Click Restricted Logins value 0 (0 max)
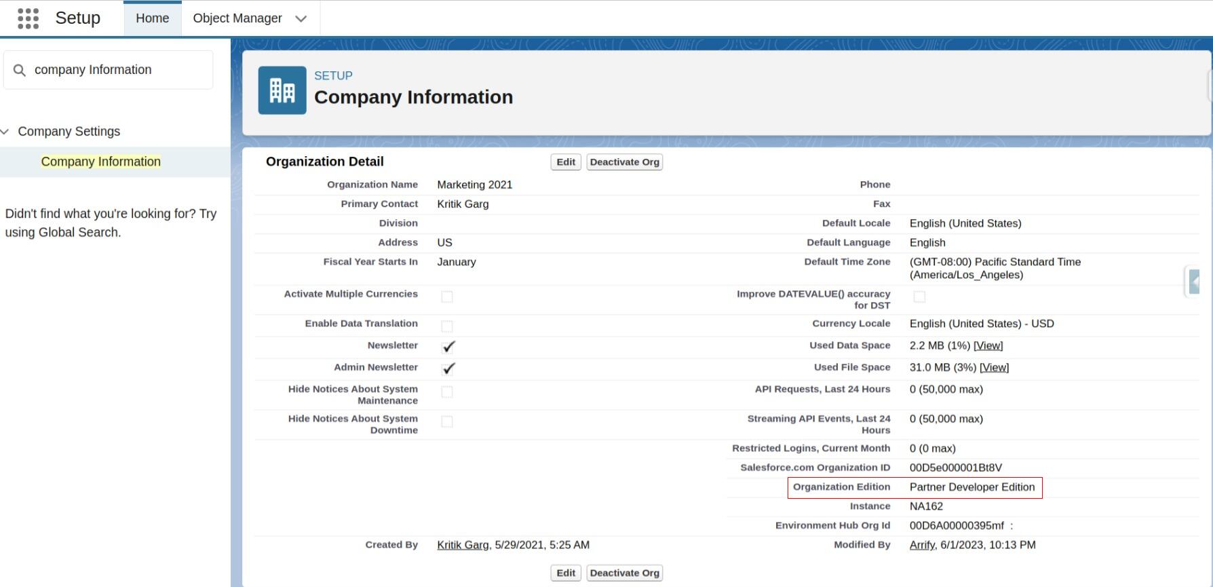This screenshot has height=587, width=1213. coord(933,449)
